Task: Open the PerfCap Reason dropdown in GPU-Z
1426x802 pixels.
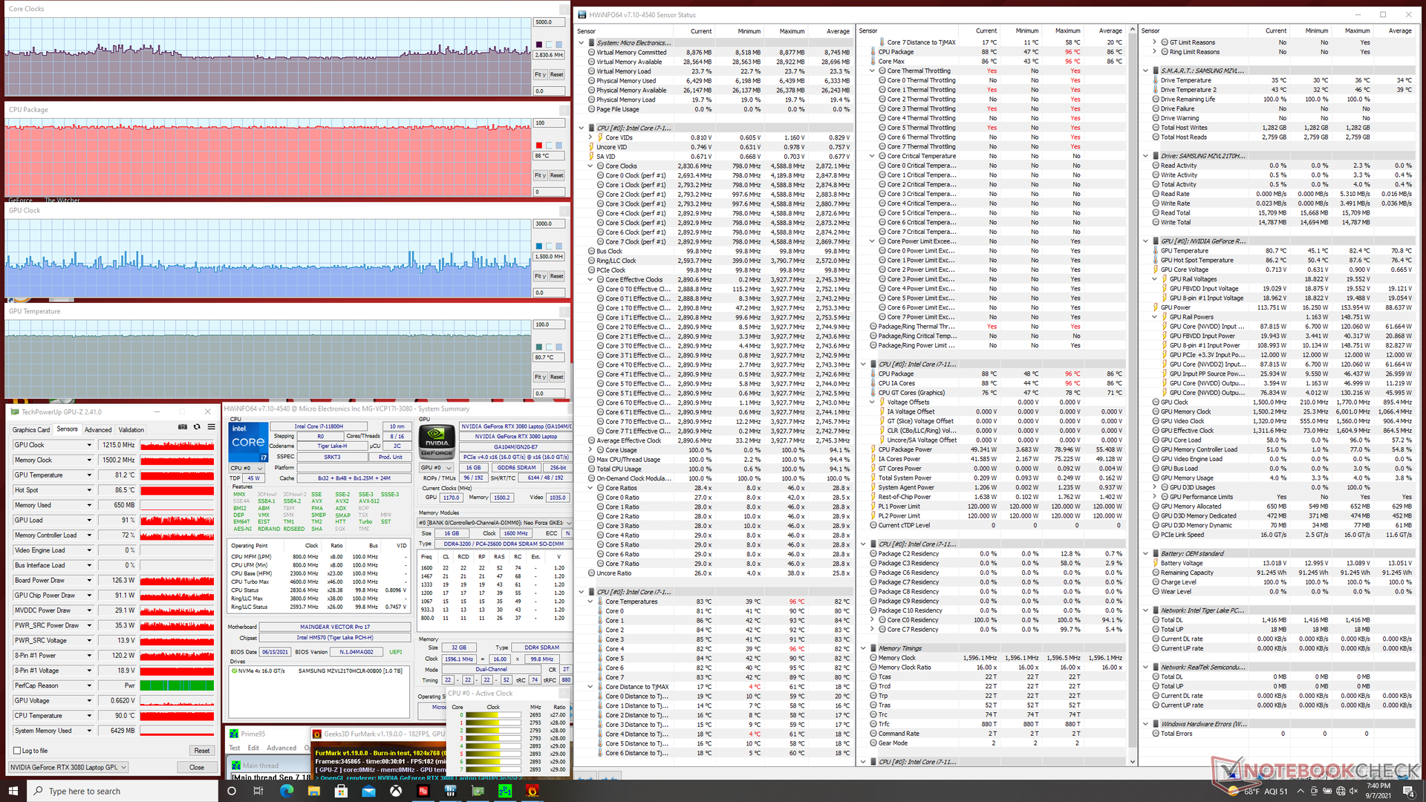Action: tap(89, 685)
